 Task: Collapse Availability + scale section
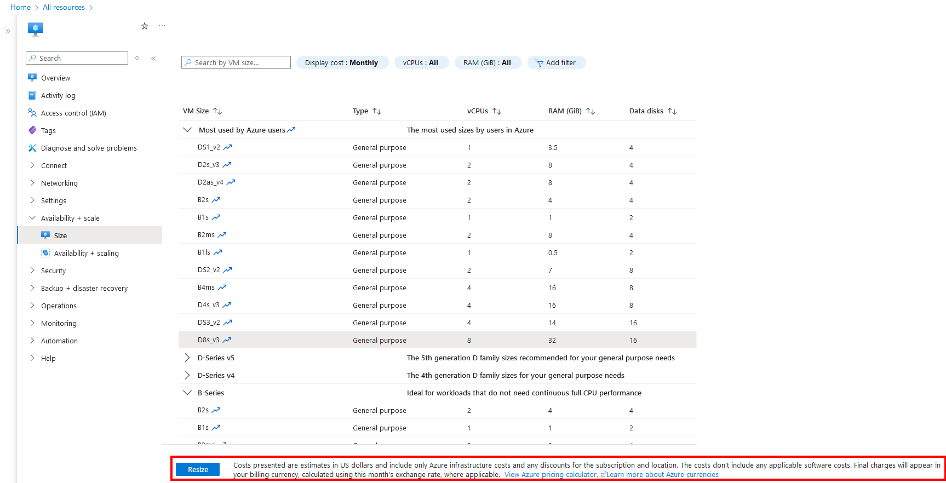coord(32,218)
